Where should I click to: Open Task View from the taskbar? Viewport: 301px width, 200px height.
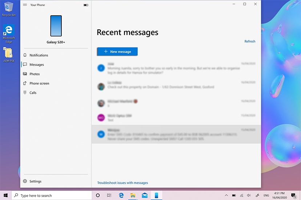pyautogui.click(x=109, y=195)
